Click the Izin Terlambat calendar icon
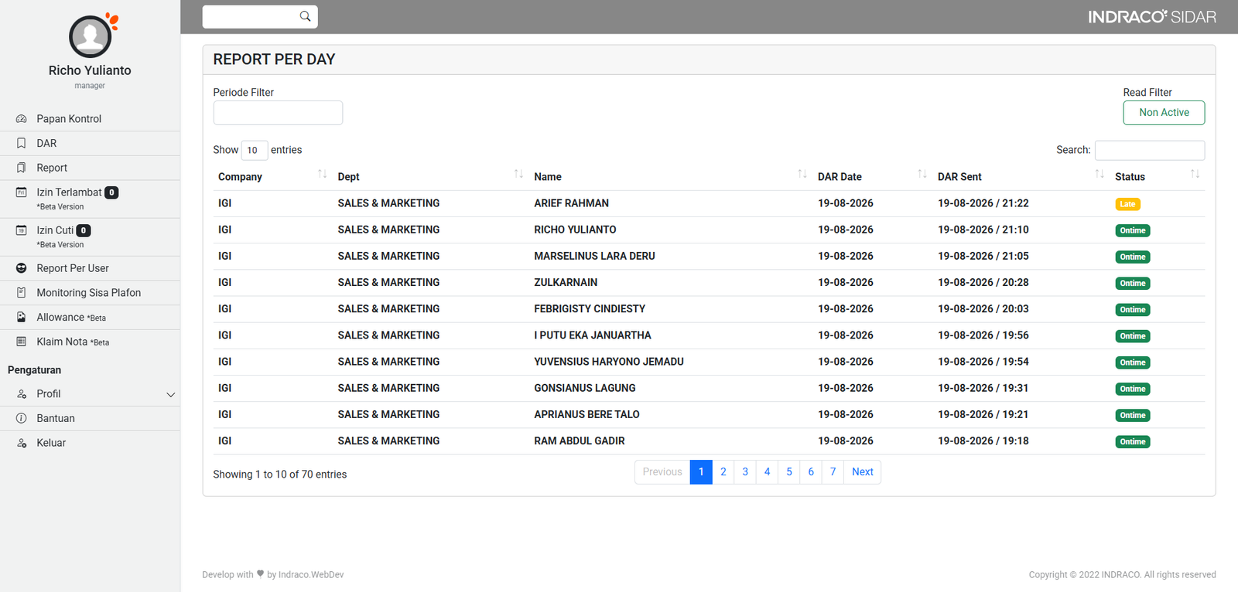 pos(22,192)
